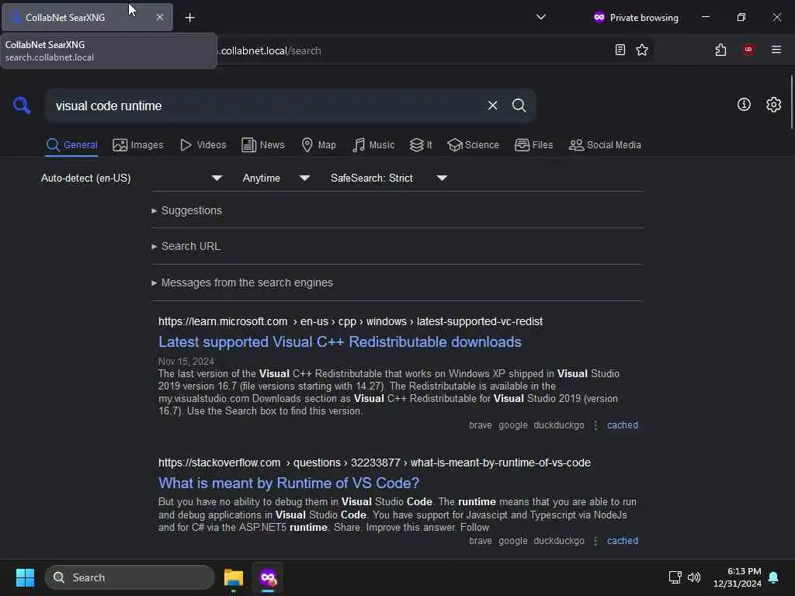Bookmark this page with the star icon

[642, 50]
